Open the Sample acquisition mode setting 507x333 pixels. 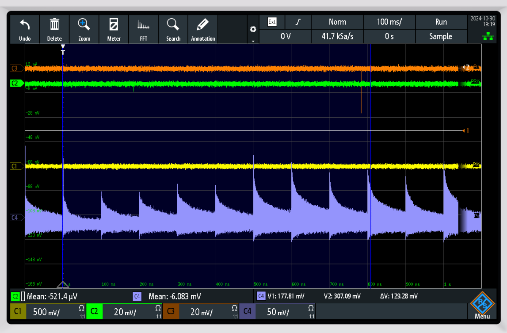[441, 36]
